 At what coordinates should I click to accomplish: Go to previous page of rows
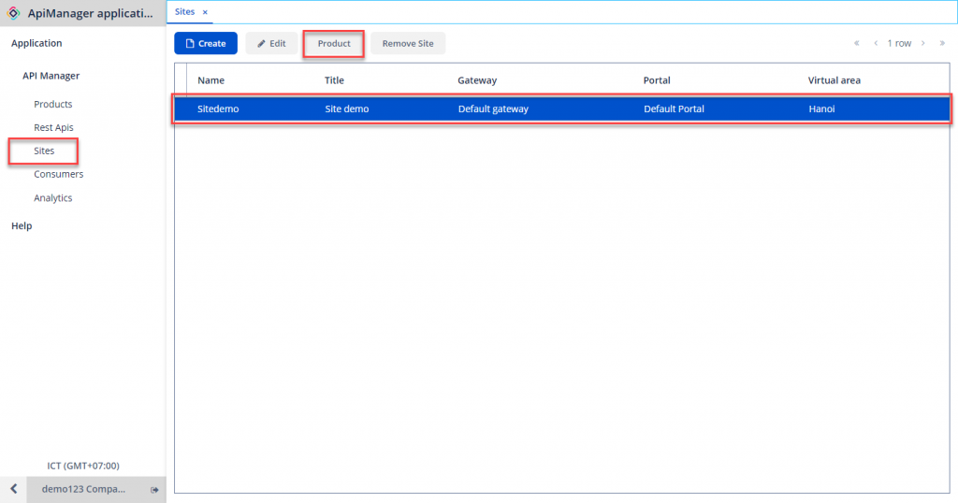pyautogui.click(x=876, y=43)
